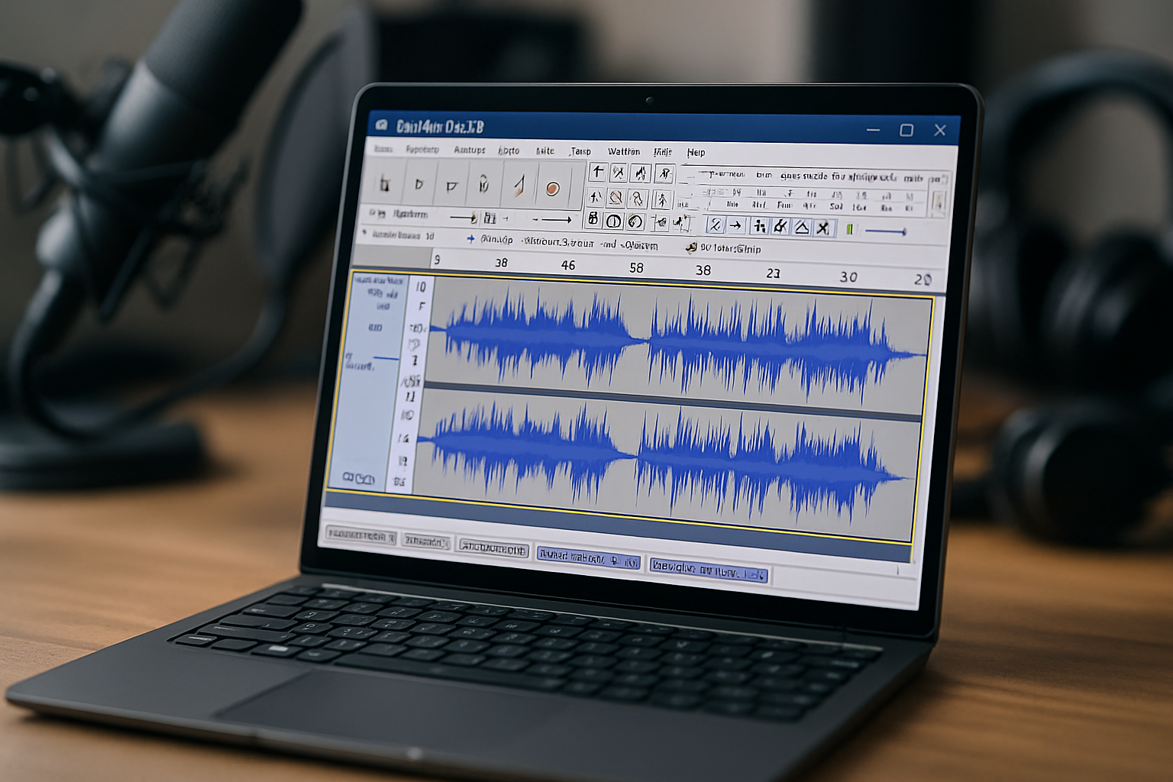
Task: Select the slanted pencil transport icon
Action: tap(519, 186)
